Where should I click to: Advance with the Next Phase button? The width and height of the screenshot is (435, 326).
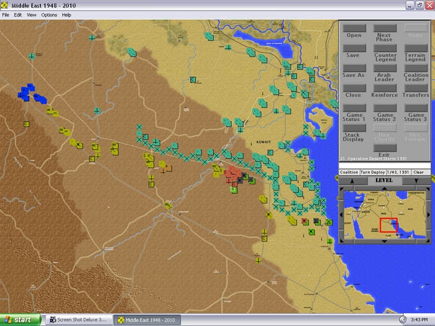click(385, 28)
